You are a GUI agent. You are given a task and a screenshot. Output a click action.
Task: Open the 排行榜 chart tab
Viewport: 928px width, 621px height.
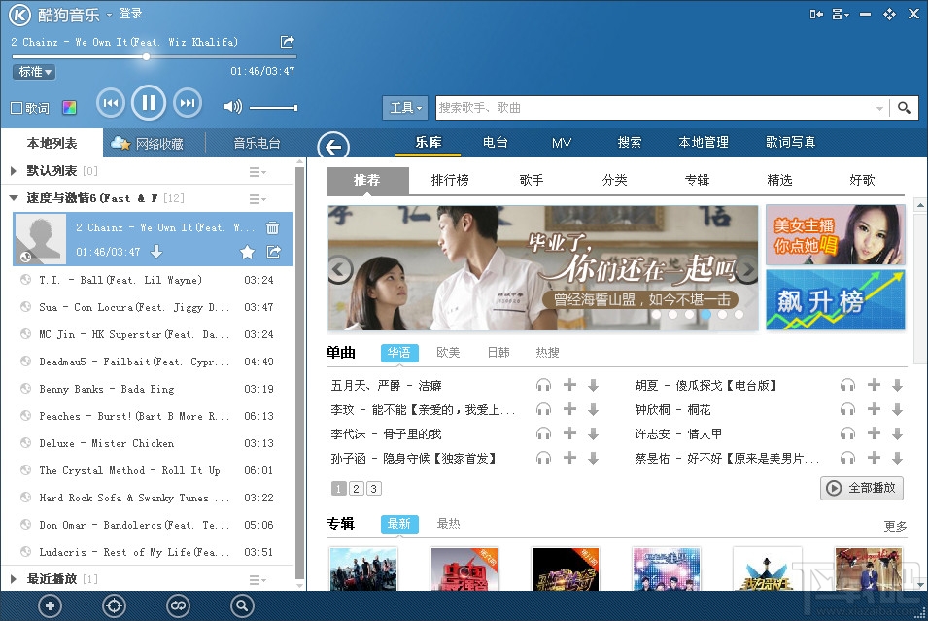[x=450, y=180]
